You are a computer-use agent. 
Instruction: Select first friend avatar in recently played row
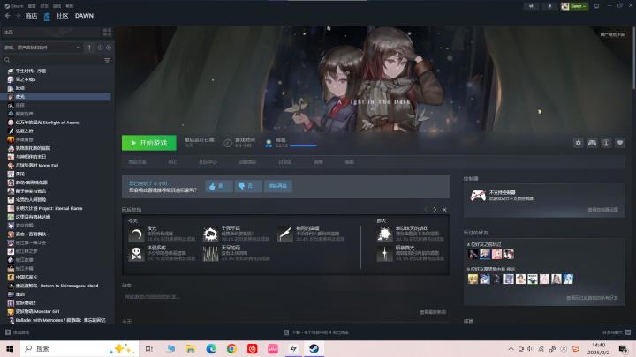click(x=473, y=254)
